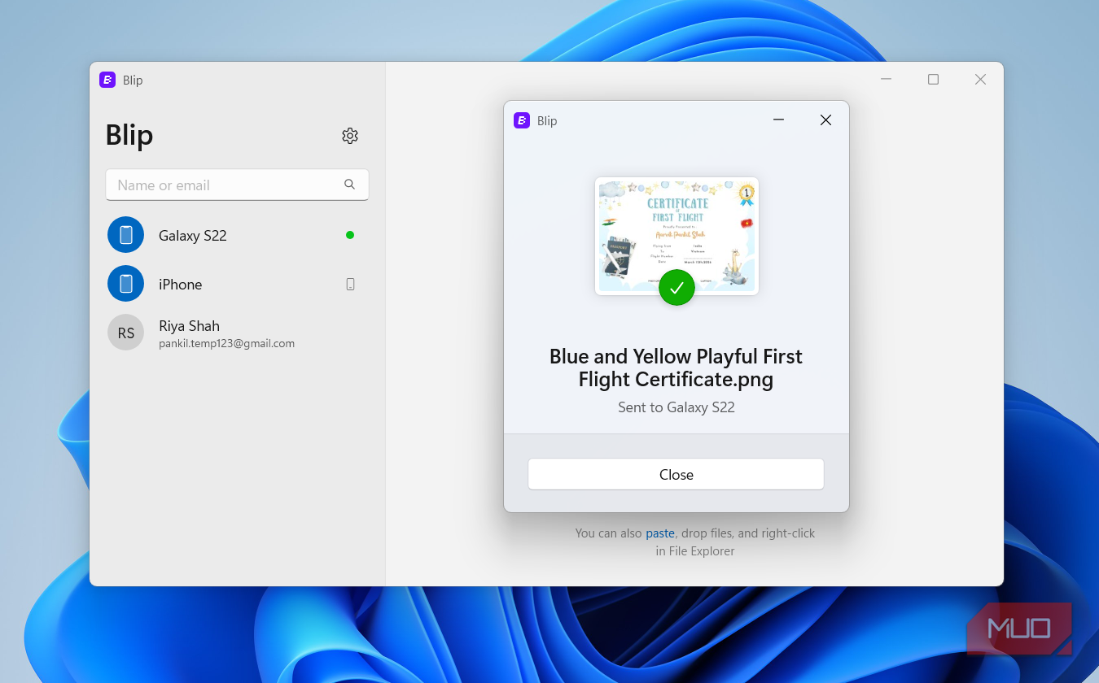Click the paste link

point(660,533)
